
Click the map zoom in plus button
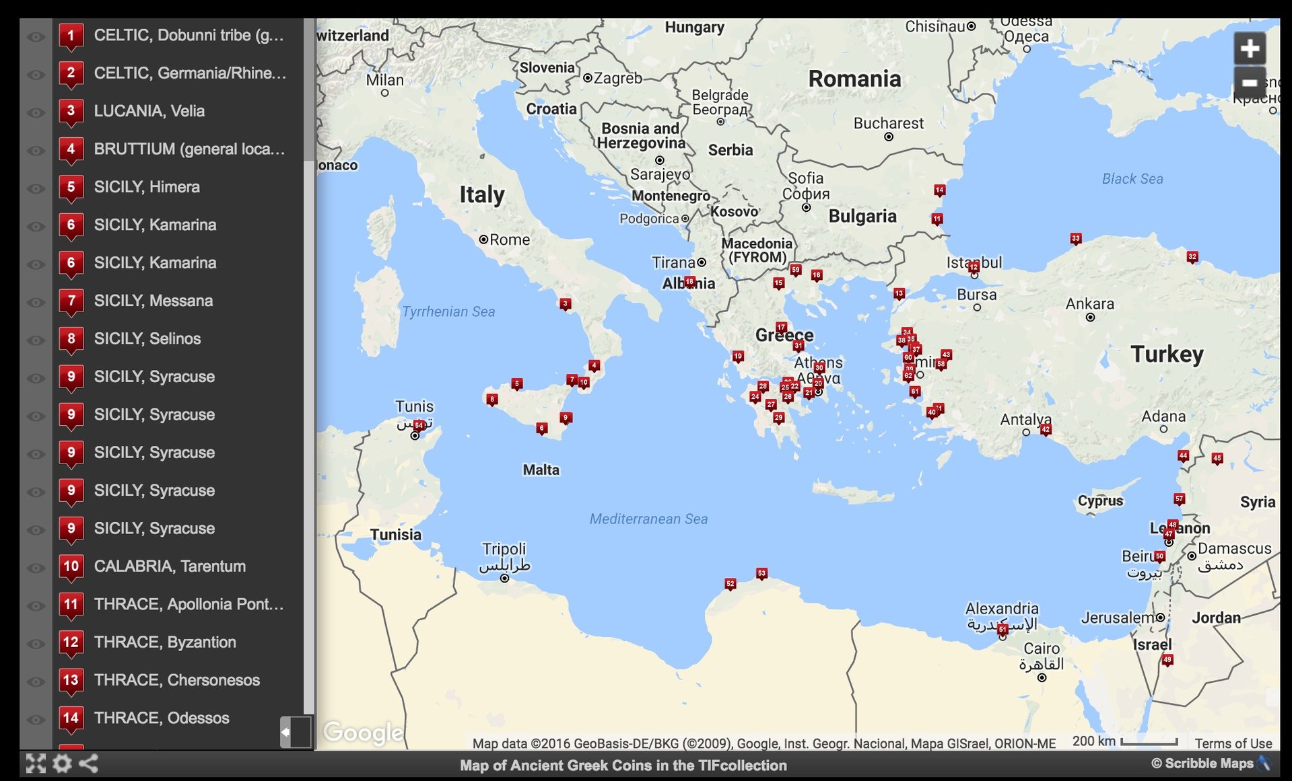click(x=1250, y=48)
